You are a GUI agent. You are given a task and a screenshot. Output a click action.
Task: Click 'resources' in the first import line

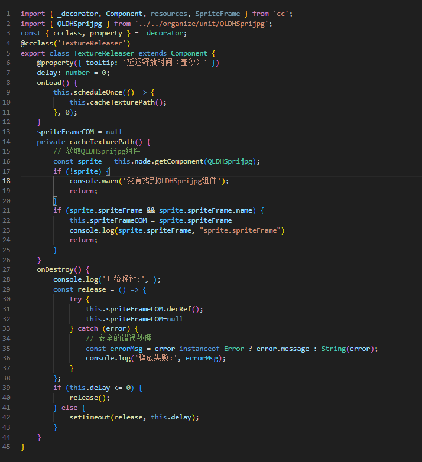click(169, 14)
